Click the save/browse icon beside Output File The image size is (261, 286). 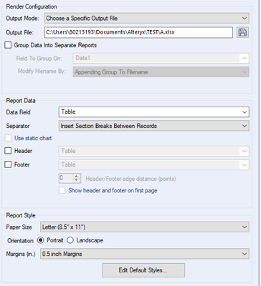242,32
